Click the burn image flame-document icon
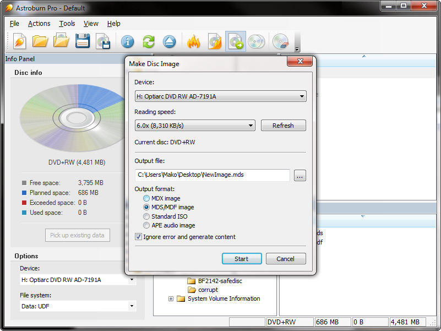Viewport: 441px width, 331px height. pos(215,41)
